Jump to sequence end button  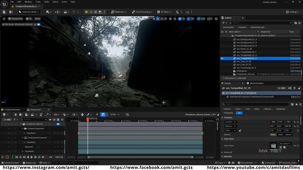click(x=43, y=157)
